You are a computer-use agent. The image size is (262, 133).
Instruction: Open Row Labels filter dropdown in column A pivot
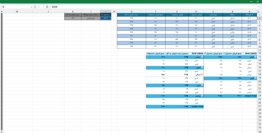pos(243,54)
